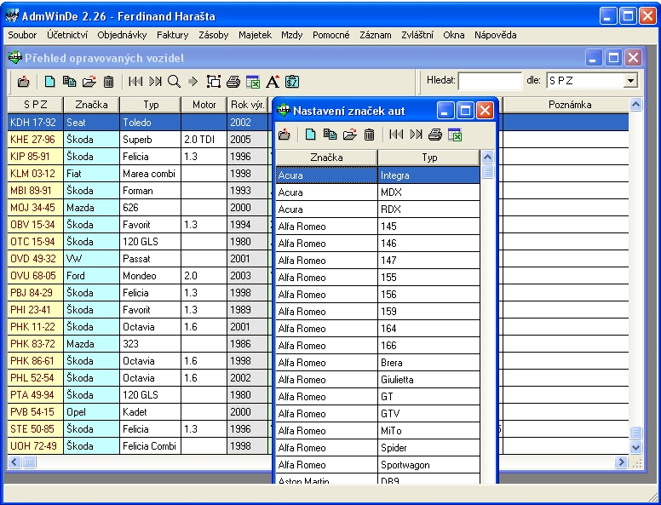The width and height of the screenshot is (661, 505).
Task: Open the Nápověda menu
Action: [496, 35]
